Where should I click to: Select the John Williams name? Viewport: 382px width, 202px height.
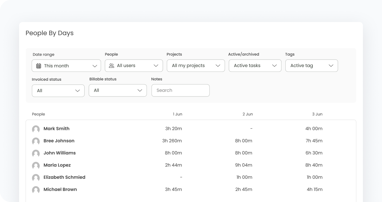(60, 153)
